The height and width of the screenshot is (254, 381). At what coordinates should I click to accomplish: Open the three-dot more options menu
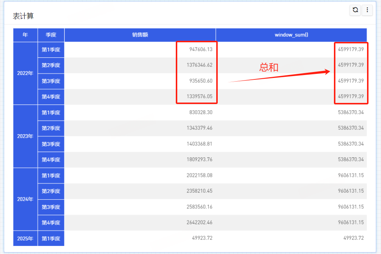click(367, 10)
